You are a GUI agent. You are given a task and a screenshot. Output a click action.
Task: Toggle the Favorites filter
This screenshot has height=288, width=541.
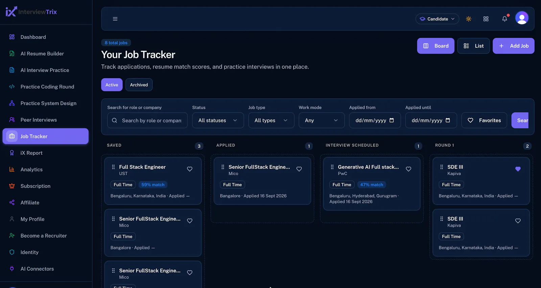[484, 120]
